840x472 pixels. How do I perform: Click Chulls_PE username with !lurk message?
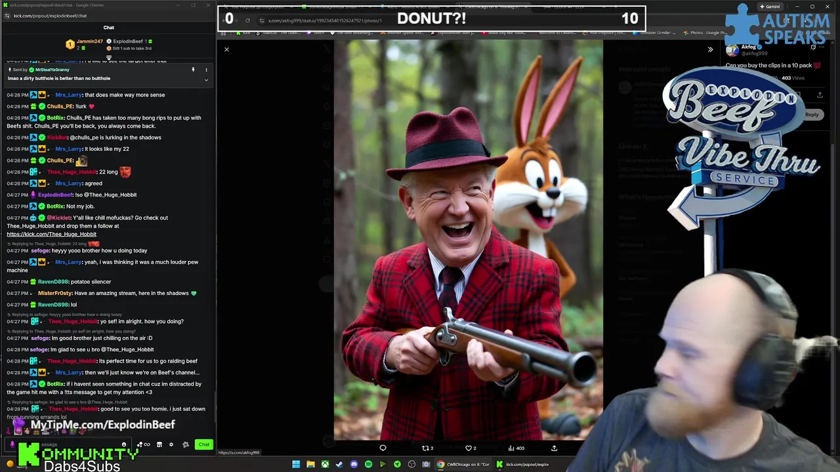pyautogui.click(x=60, y=106)
